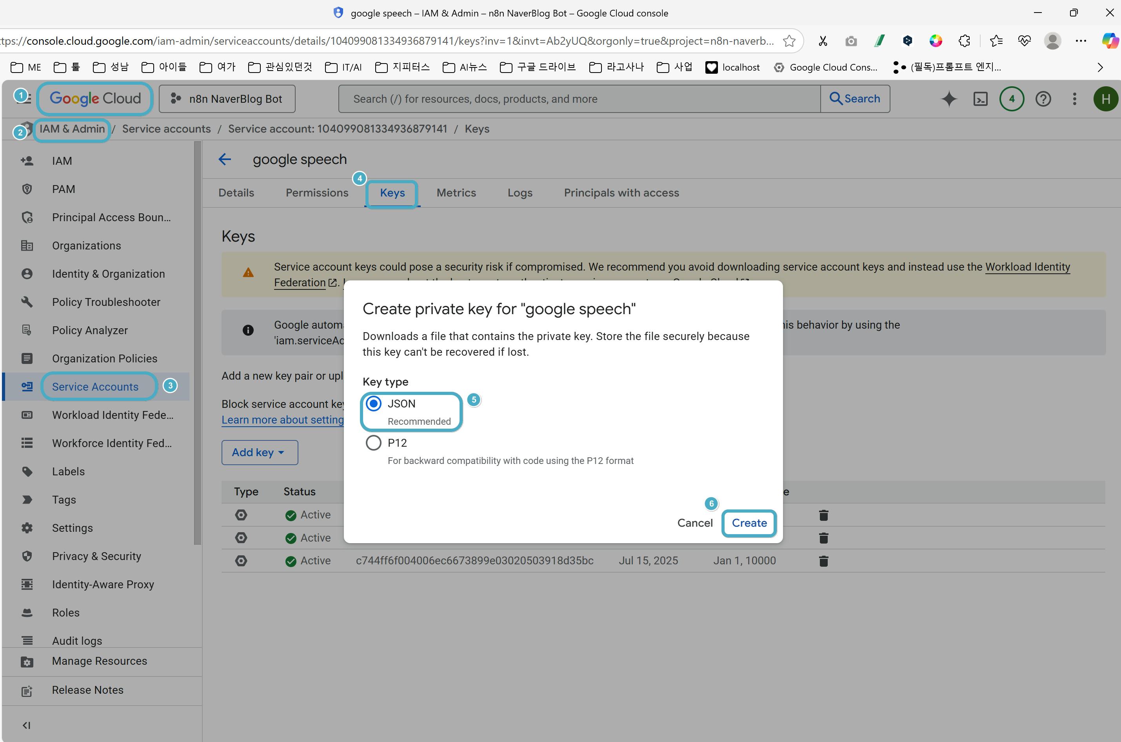Image resolution: width=1121 pixels, height=742 pixels.
Task: Open the help question mark icon
Action: (1043, 99)
